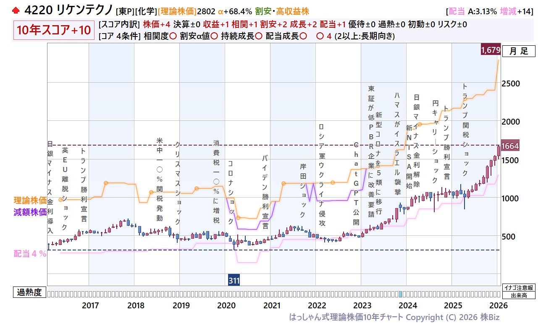Open the 月足 timeframe selector
Image resolution: width=546 pixels, height=323 pixels.
pos(519,51)
